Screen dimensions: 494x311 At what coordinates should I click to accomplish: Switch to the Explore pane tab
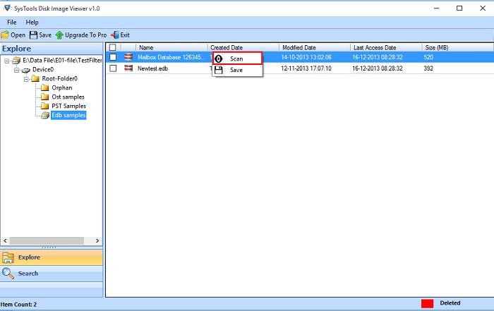[52, 257]
